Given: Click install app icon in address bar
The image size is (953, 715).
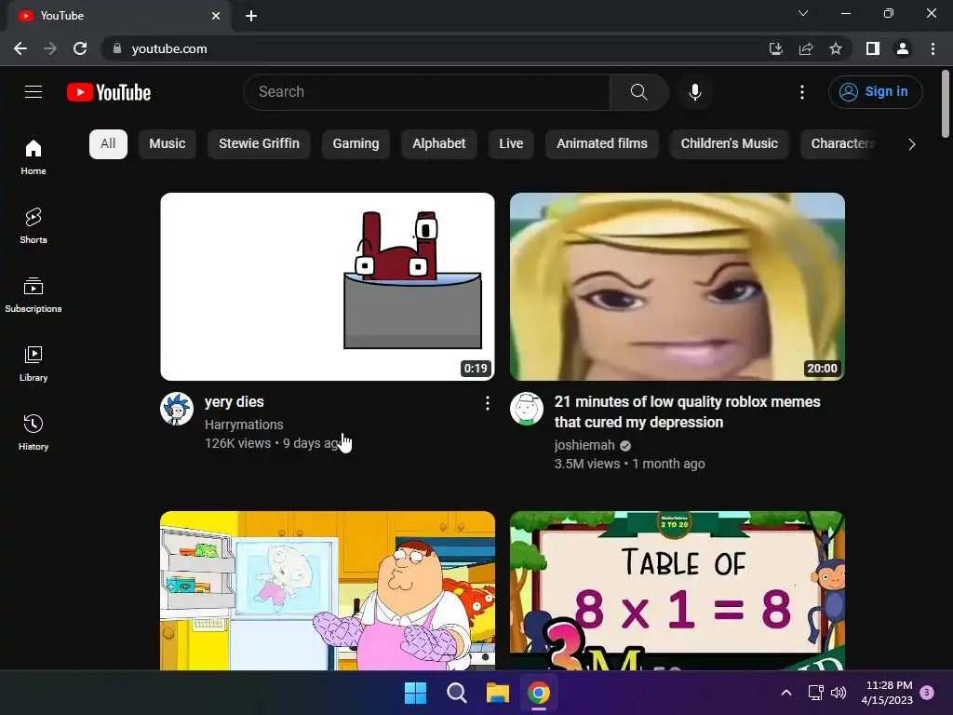Looking at the screenshot, I should pos(775,48).
